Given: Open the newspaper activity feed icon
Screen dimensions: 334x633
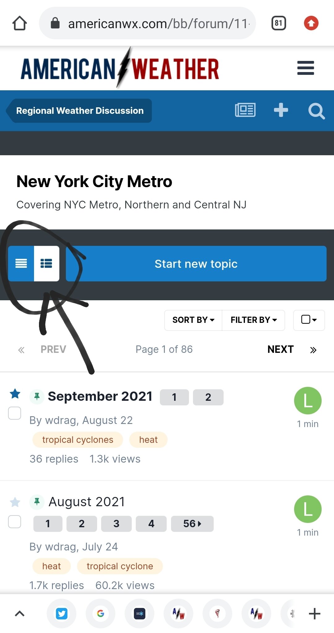Looking at the screenshot, I should [245, 110].
